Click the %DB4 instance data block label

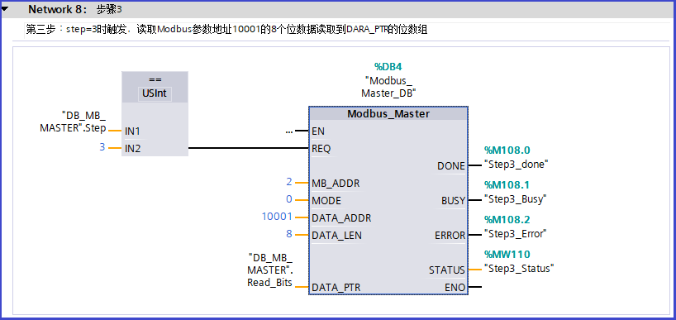388,66
